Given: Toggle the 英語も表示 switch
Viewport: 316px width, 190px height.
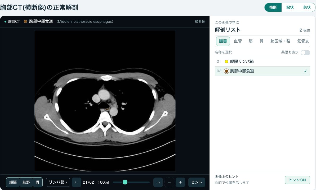Looking at the screenshot, I should click(305, 53).
